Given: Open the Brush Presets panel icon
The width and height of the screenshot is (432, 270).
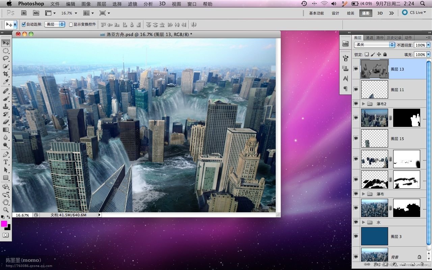Looking at the screenshot, I should point(345,58).
